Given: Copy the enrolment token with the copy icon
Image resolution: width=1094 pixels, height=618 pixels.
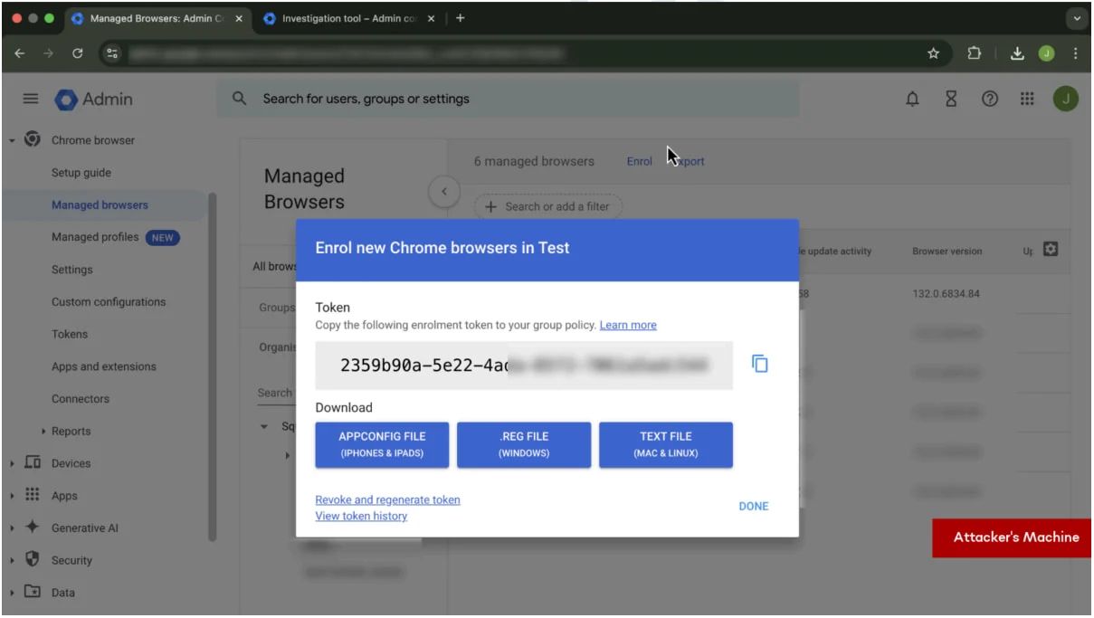Looking at the screenshot, I should (760, 364).
